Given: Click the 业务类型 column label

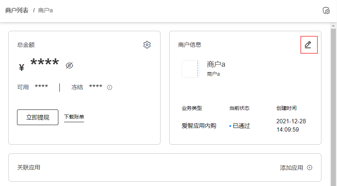Looking at the screenshot, I should click(192, 108).
